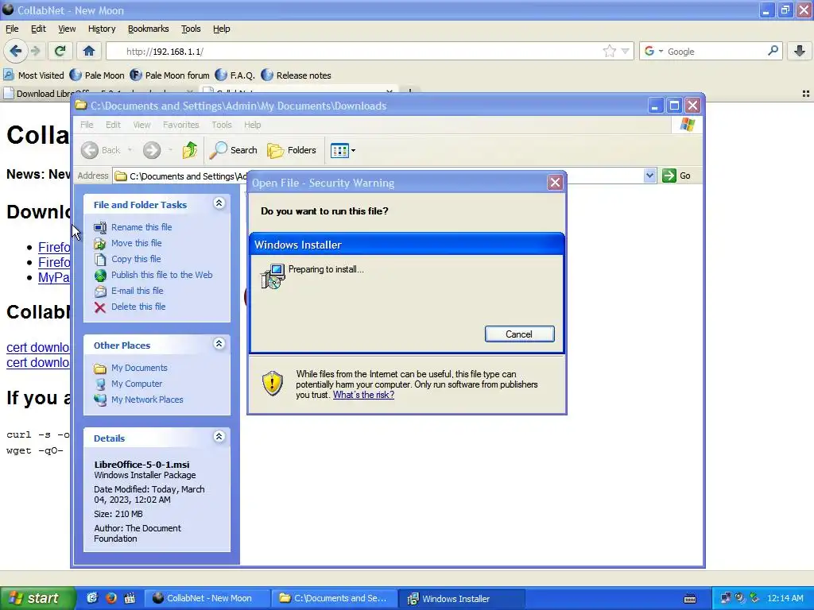This screenshot has width=814, height=610.
Task: Click Move this file task
Action: 136,243
